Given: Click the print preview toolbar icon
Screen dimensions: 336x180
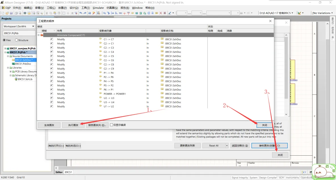Looking at the screenshot, I should (20, 13).
